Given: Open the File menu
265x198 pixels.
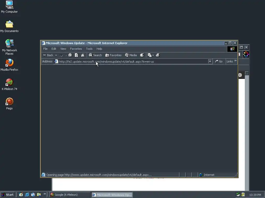Looking at the screenshot, I should (x=45, y=49).
